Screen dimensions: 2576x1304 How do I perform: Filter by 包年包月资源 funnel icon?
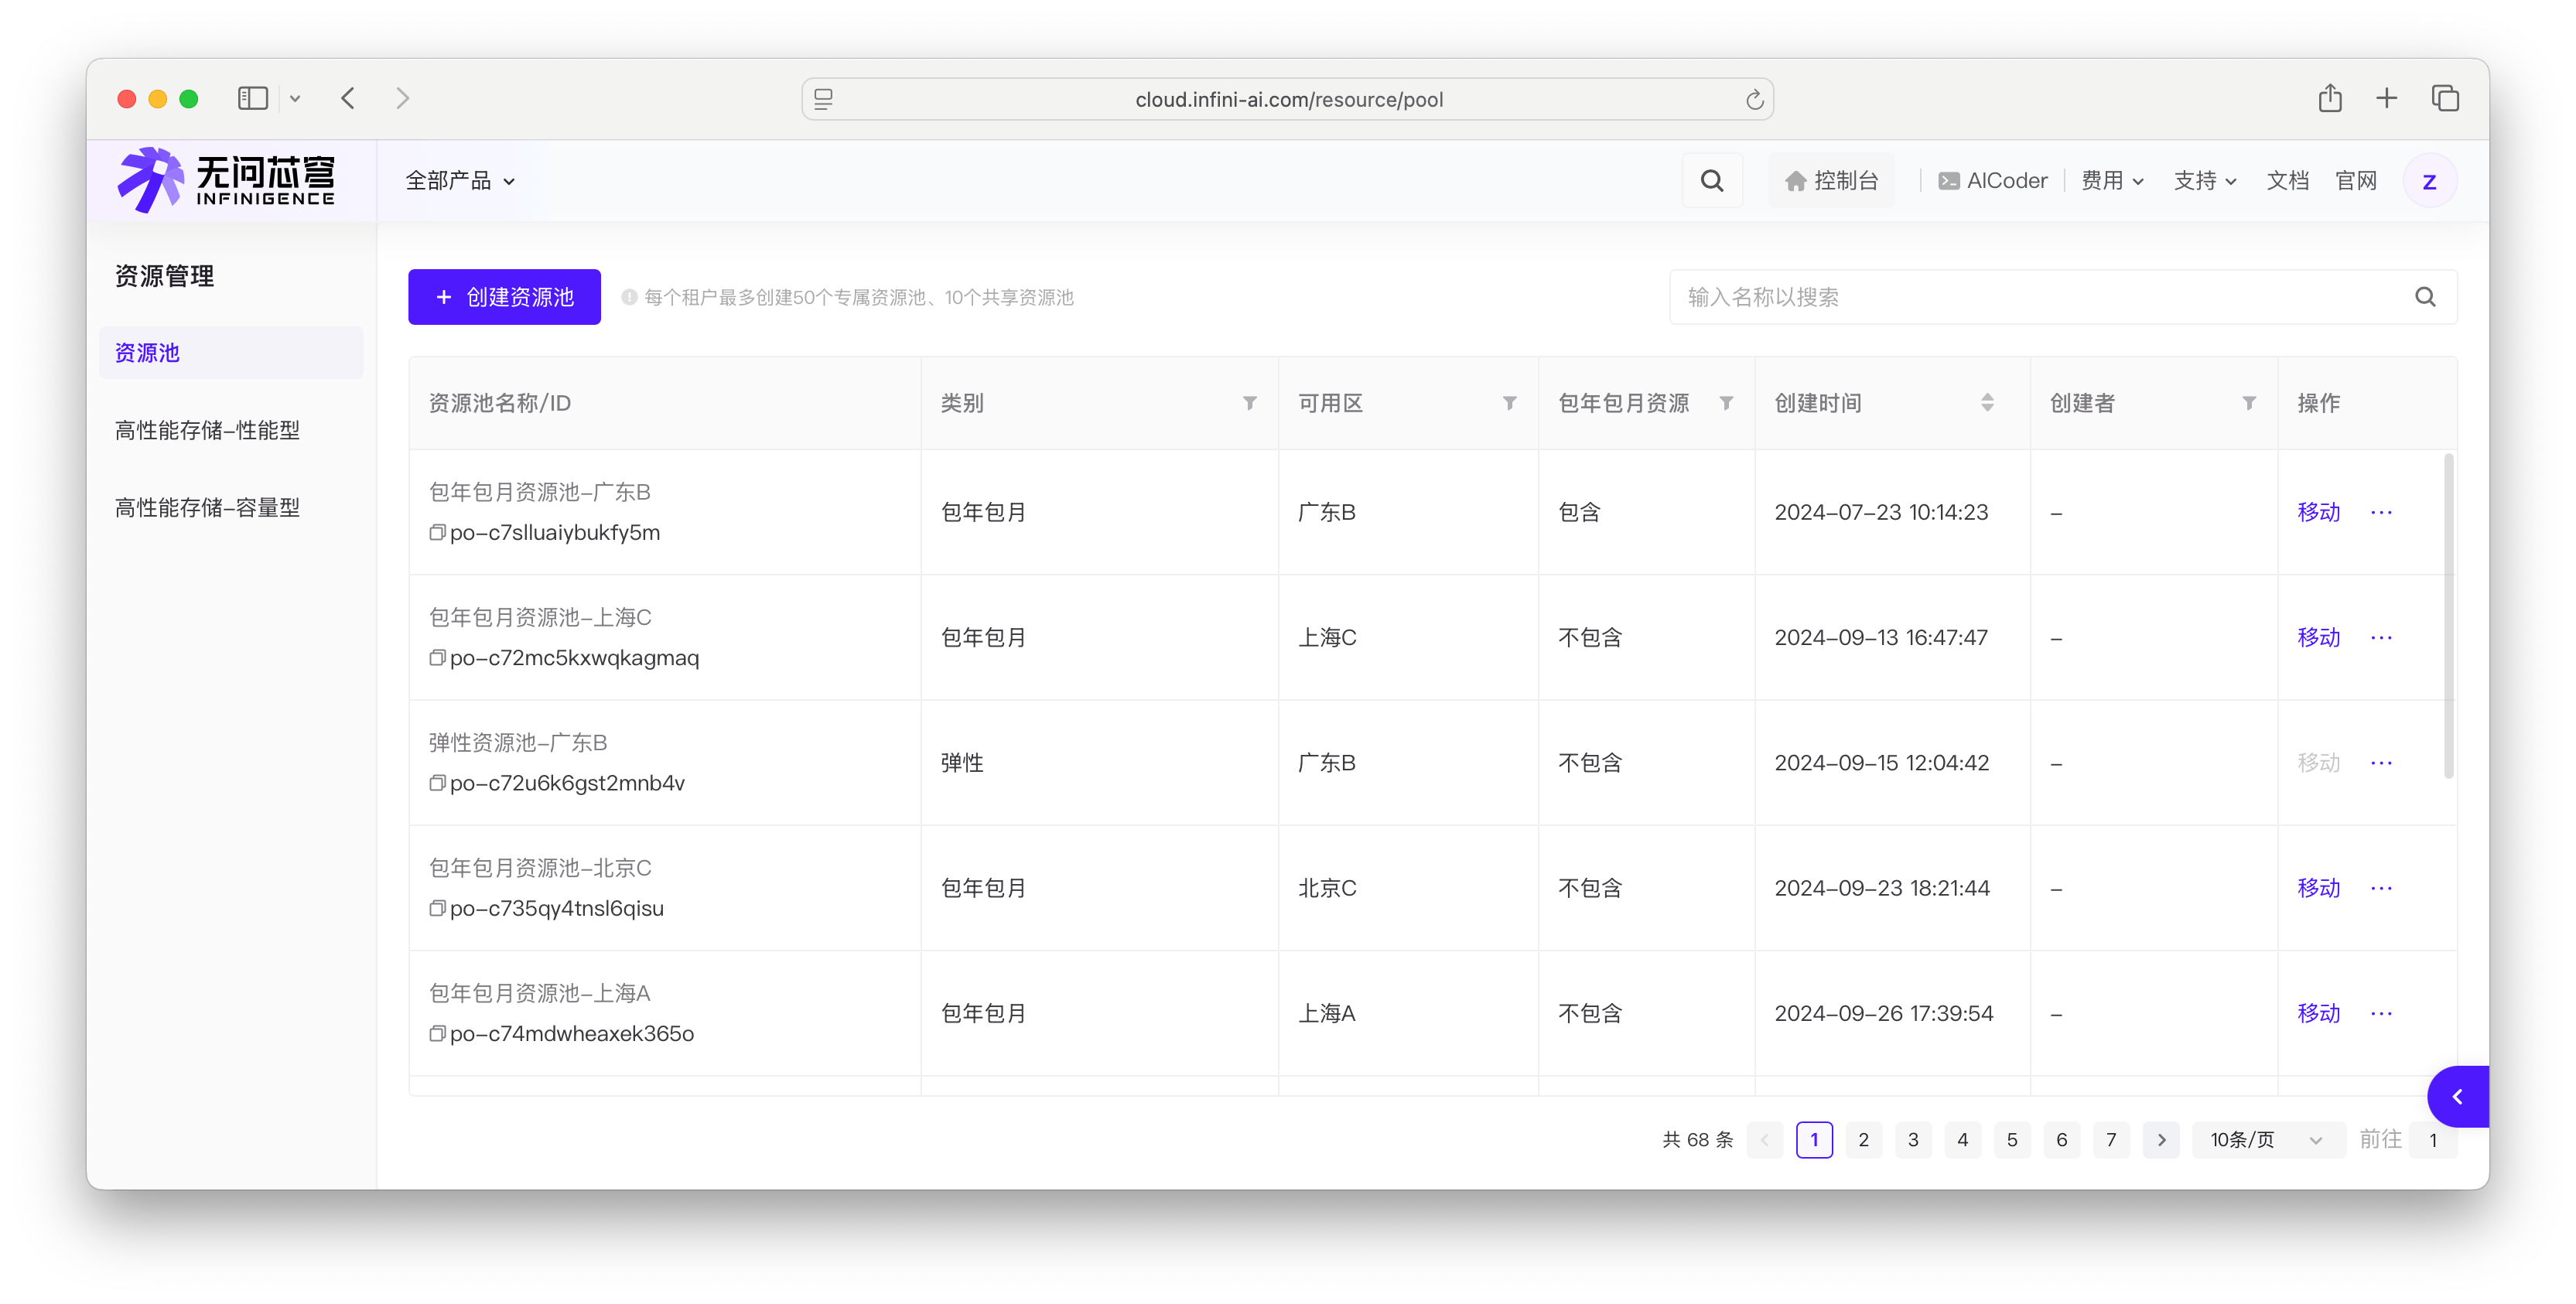pyautogui.click(x=1726, y=403)
